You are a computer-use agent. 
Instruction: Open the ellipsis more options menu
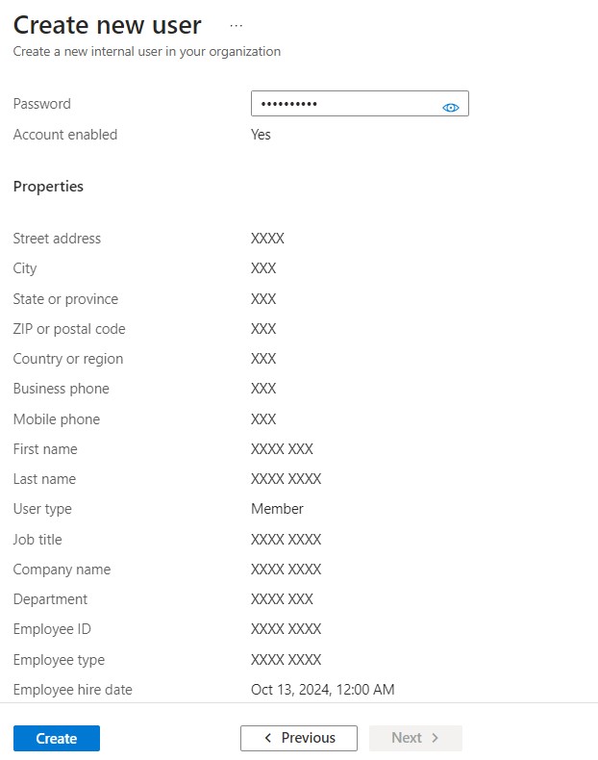pyautogui.click(x=237, y=25)
